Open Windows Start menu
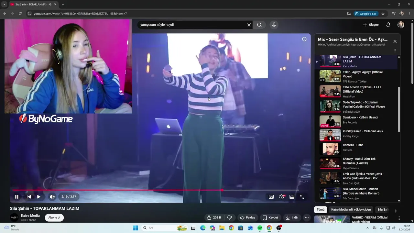 tap(136, 228)
